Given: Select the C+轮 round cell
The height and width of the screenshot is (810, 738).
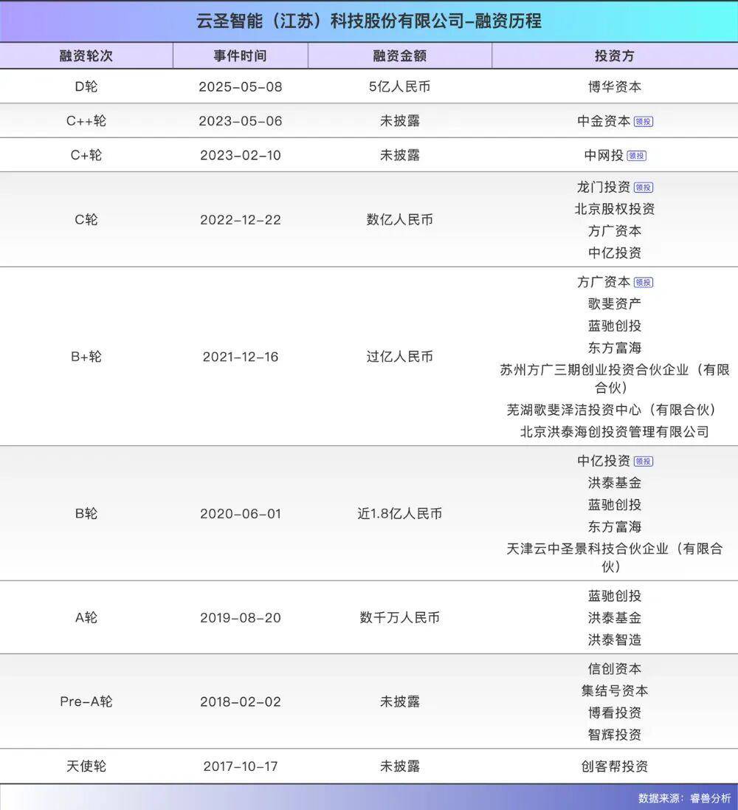Looking at the screenshot, I should [86, 155].
